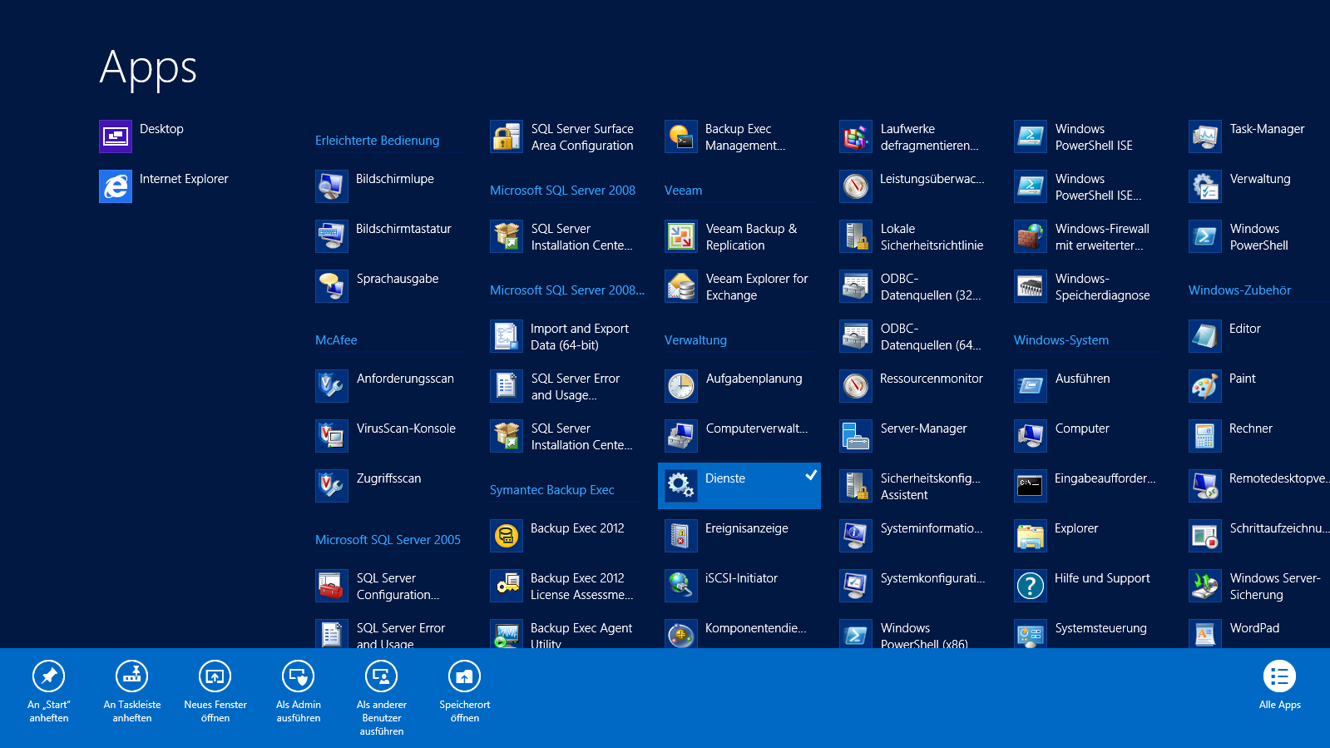
Task: Start Sprachausgabe narrator icon
Action: click(332, 286)
